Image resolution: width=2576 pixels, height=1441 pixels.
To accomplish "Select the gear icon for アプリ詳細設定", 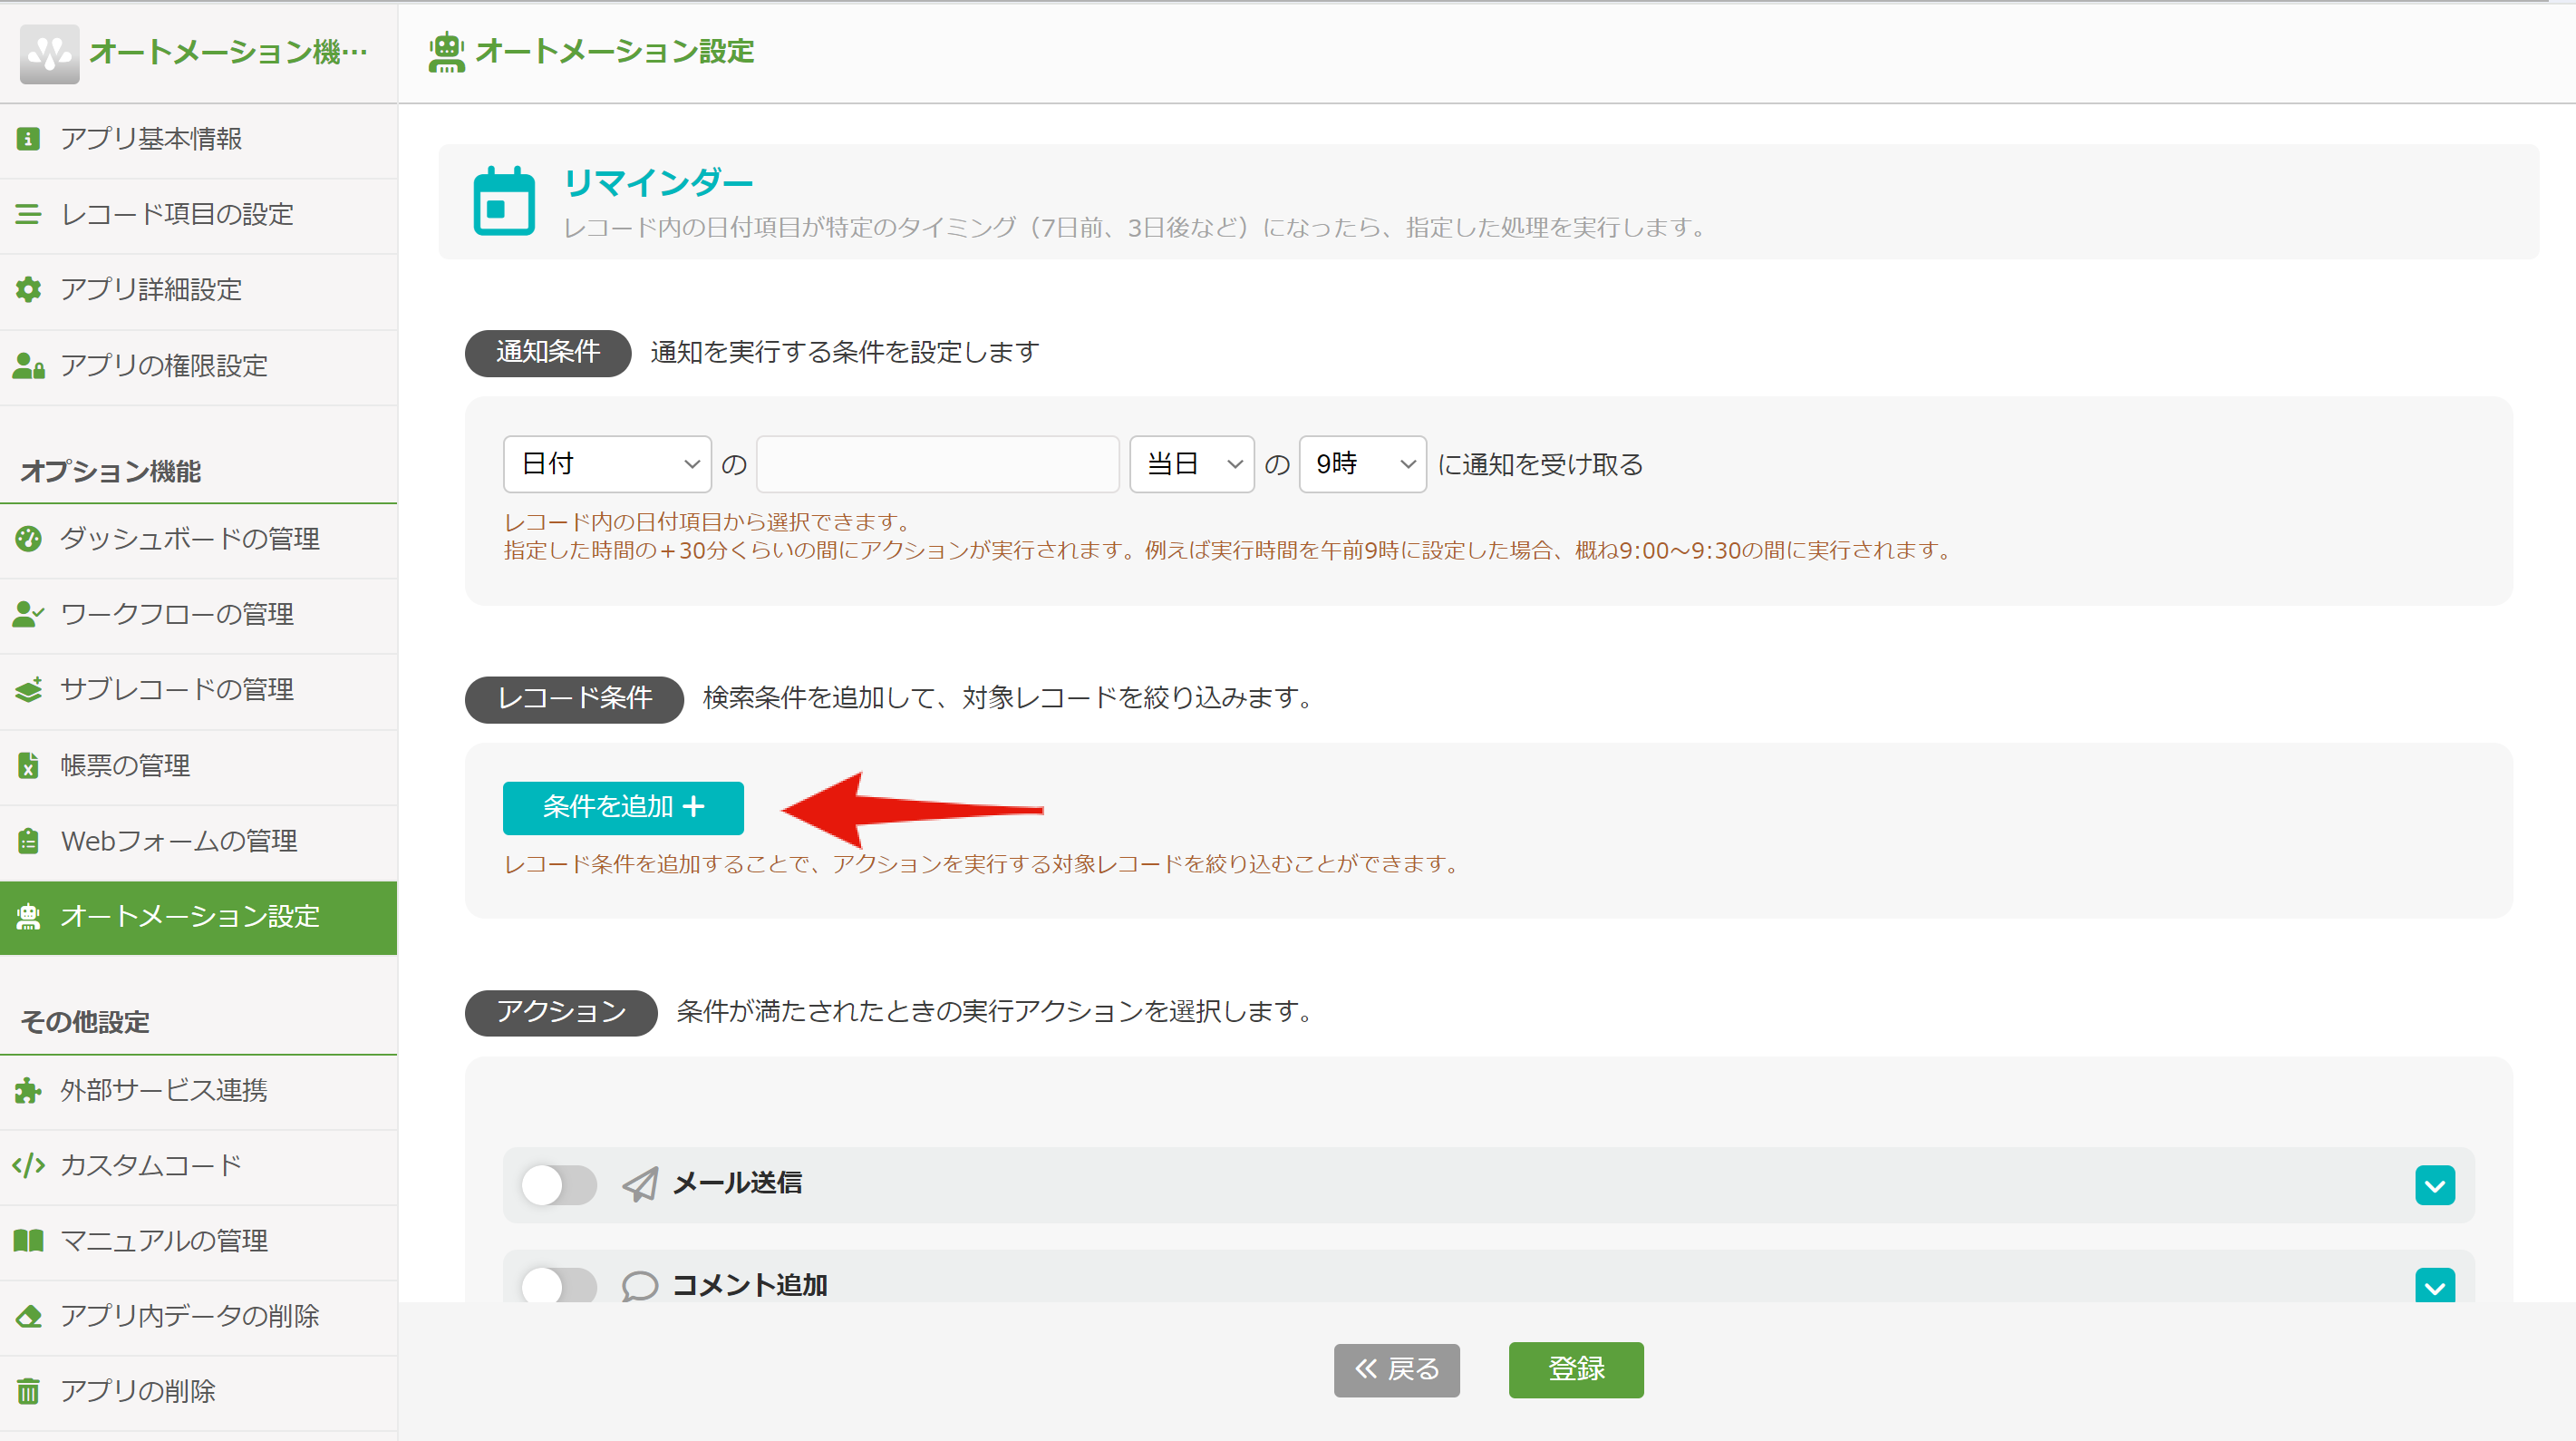I will [28, 289].
